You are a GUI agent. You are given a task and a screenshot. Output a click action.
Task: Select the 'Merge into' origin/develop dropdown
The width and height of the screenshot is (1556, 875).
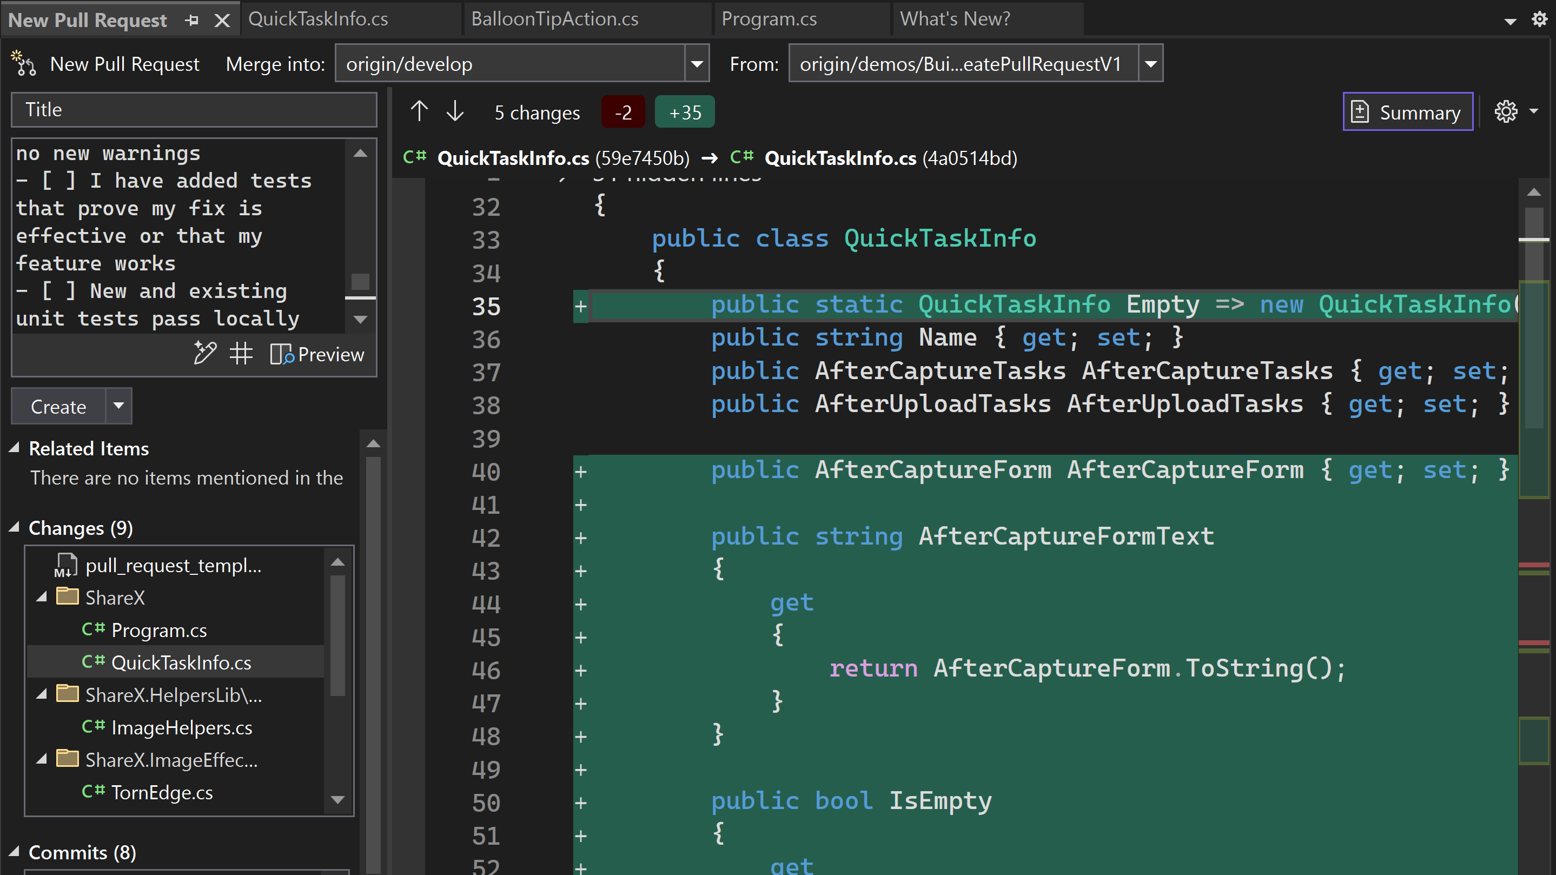point(521,64)
